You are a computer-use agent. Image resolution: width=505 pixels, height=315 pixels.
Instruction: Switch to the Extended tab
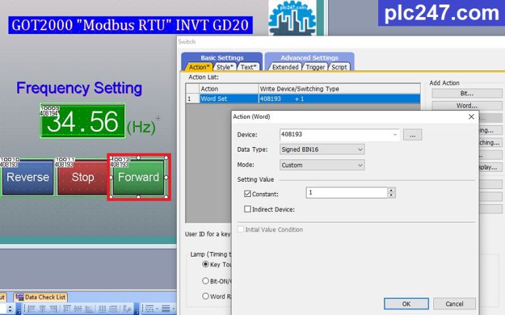pyautogui.click(x=285, y=67)
